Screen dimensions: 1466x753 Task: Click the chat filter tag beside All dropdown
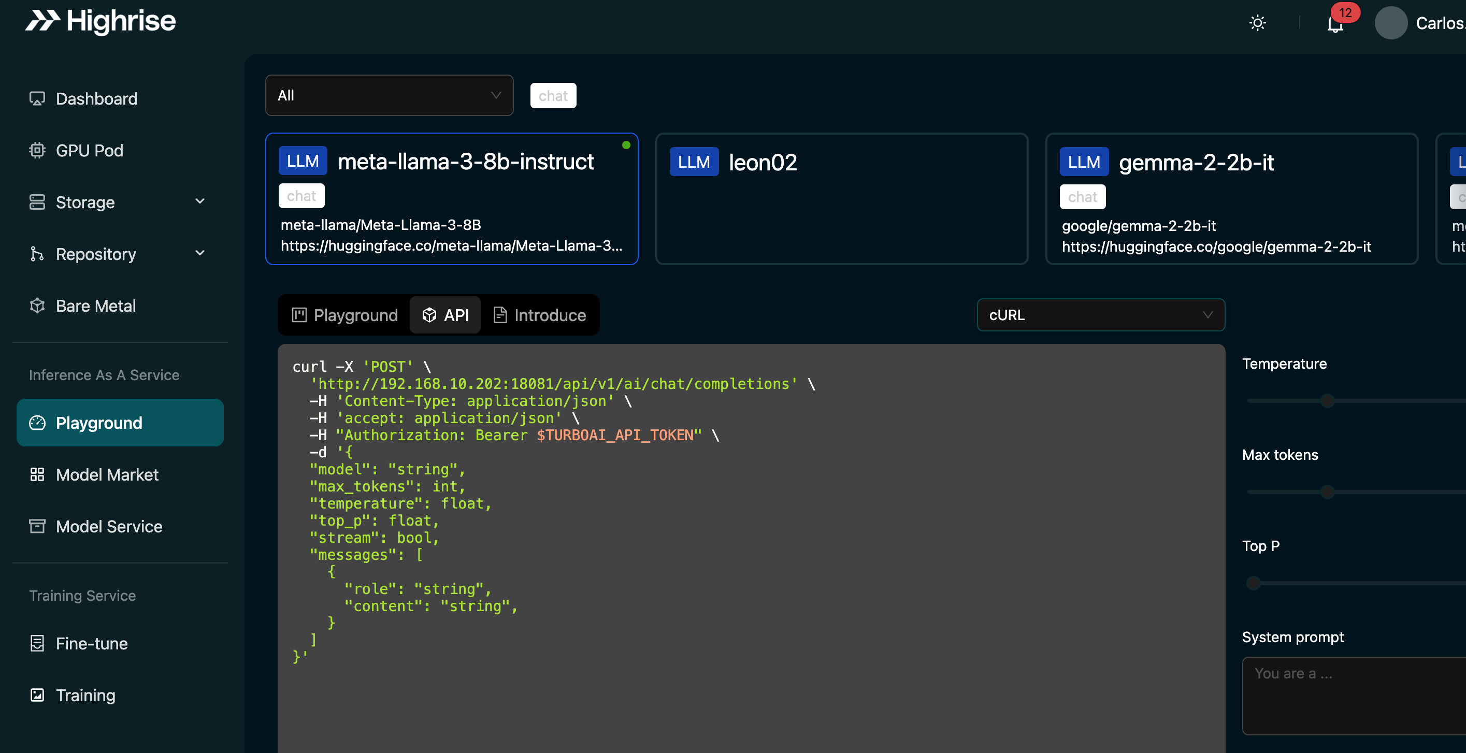[553, 96]
